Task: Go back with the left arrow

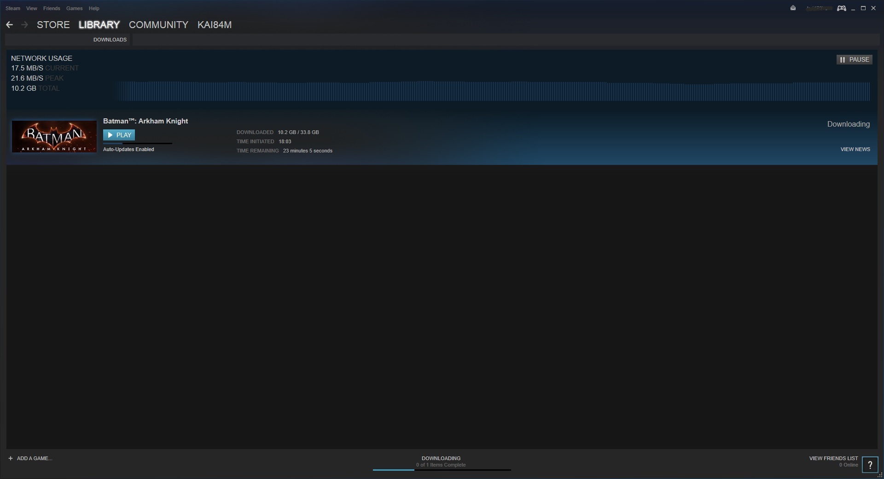Action: [9, 25]
